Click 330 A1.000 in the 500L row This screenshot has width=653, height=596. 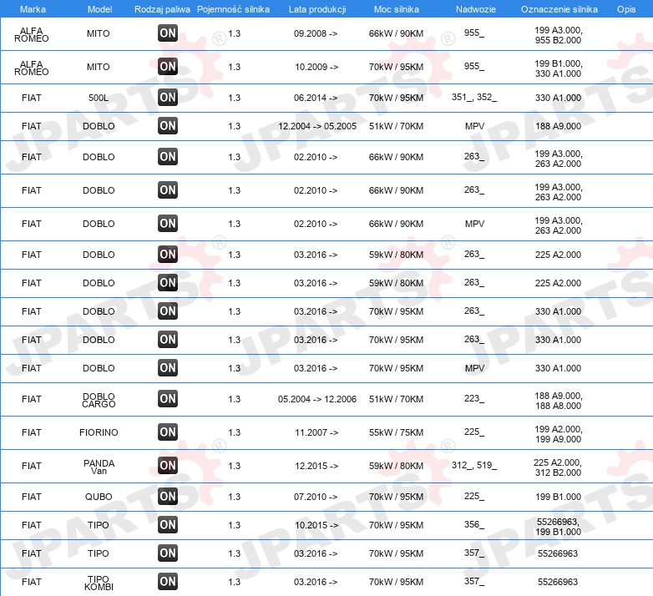pyautogui.click(x=558, y=98)
